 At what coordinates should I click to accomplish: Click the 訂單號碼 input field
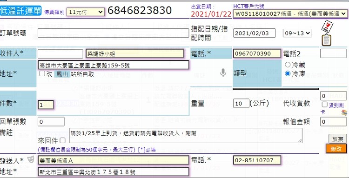coord(113,33)
